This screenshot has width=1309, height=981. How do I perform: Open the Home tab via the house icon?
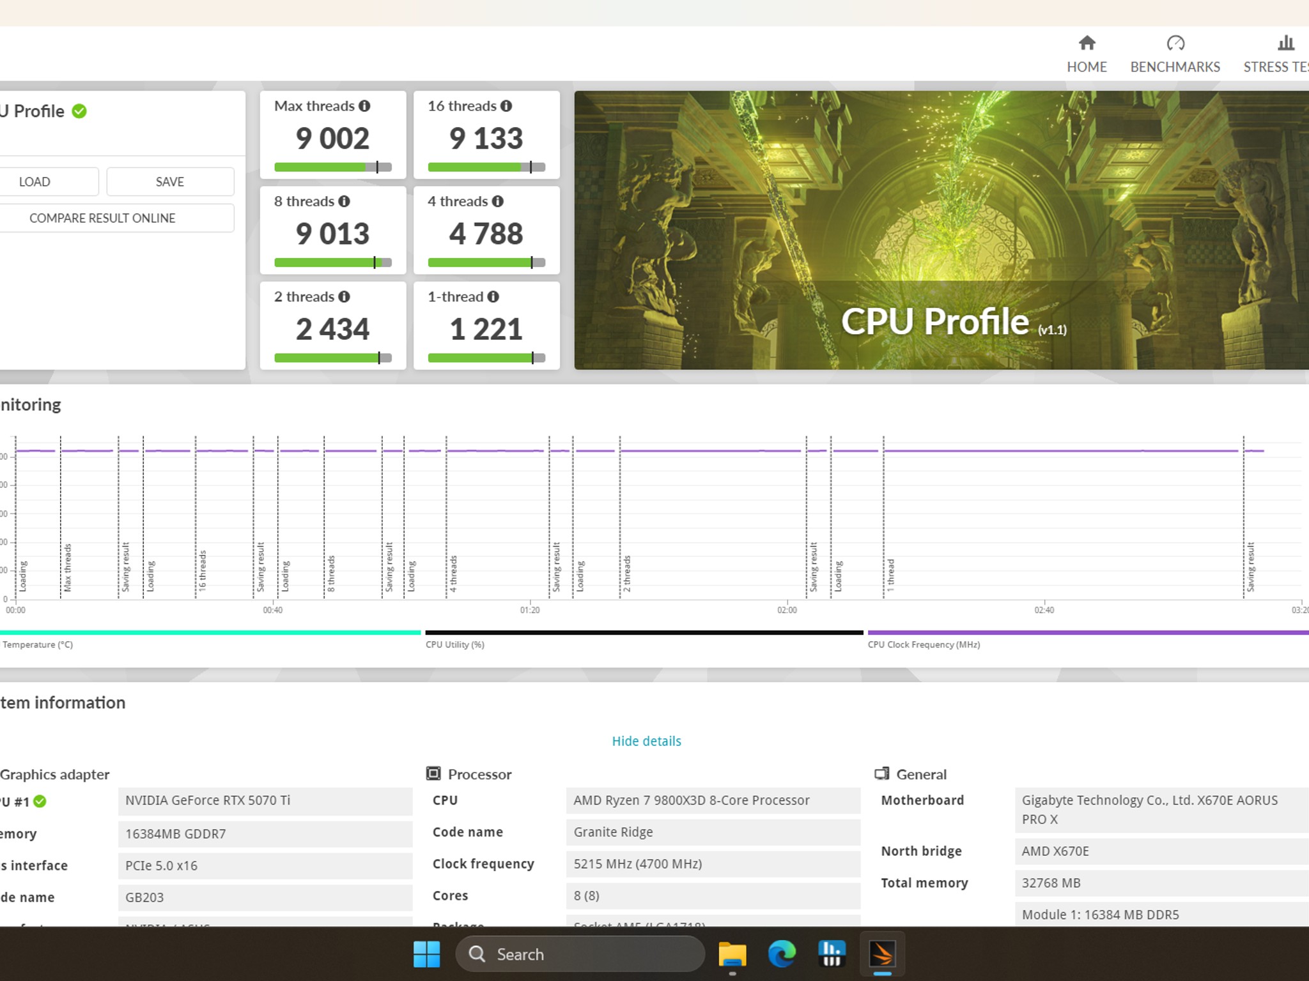pos(1087,43)
